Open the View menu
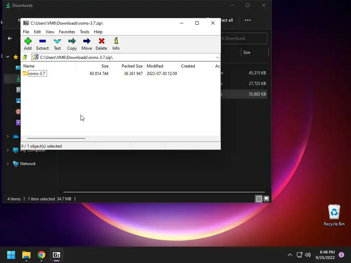The width and height of the screenshot is (351, 263). (50, 32)
